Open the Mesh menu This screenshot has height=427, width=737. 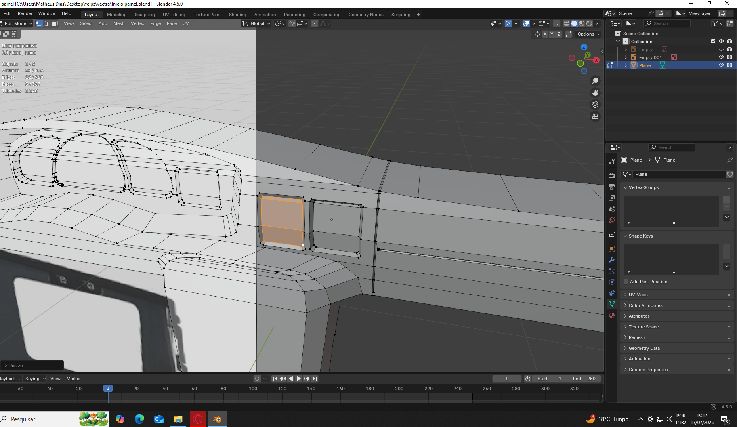click(x=119, y=23)
